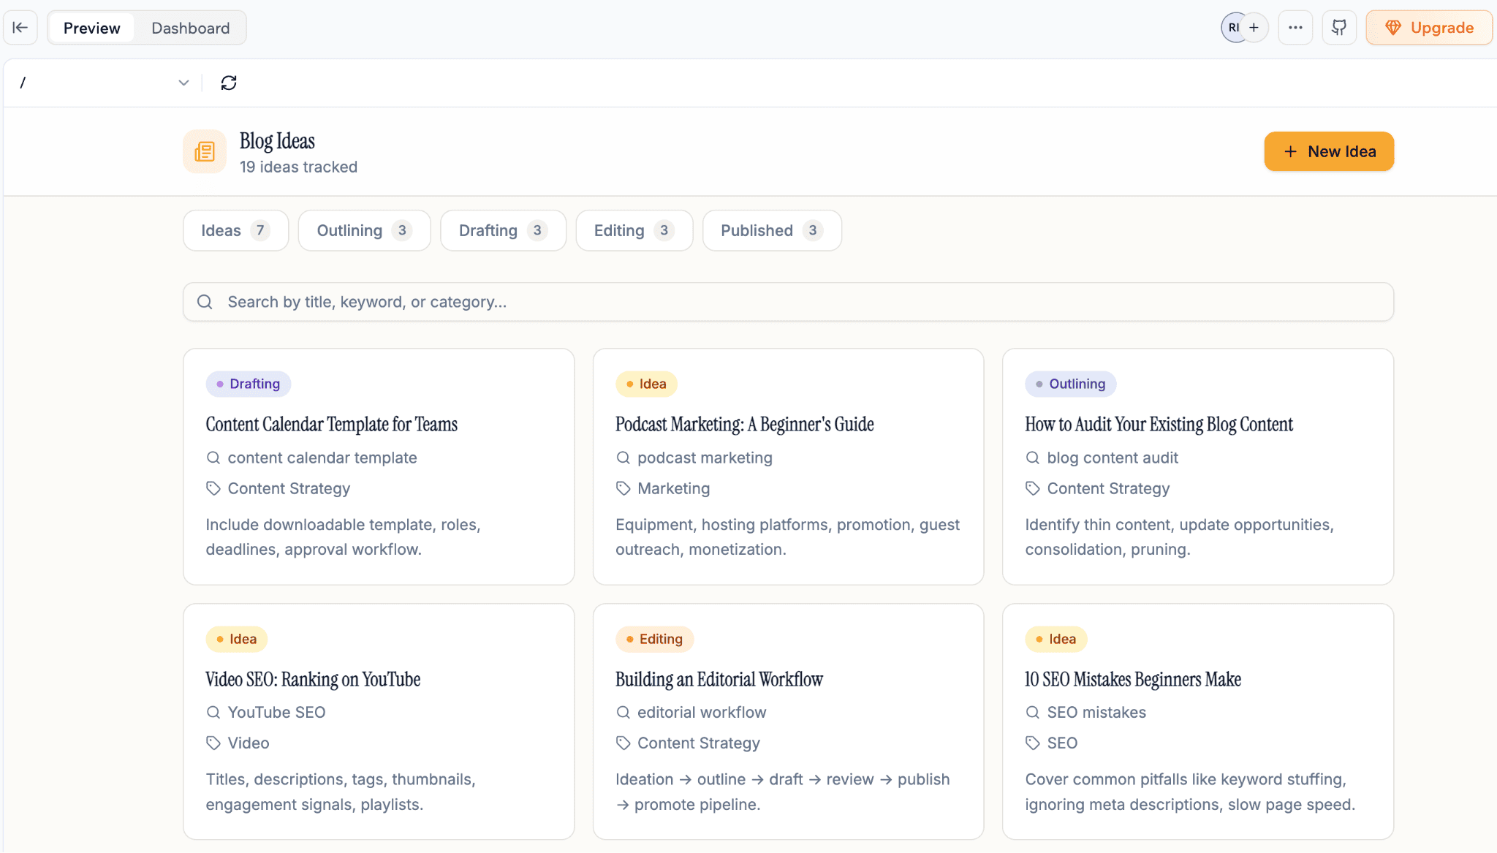Click the diamond icon on Upgrade
The height and width of the screenshot is (853, 1497).
point(1393,28)
